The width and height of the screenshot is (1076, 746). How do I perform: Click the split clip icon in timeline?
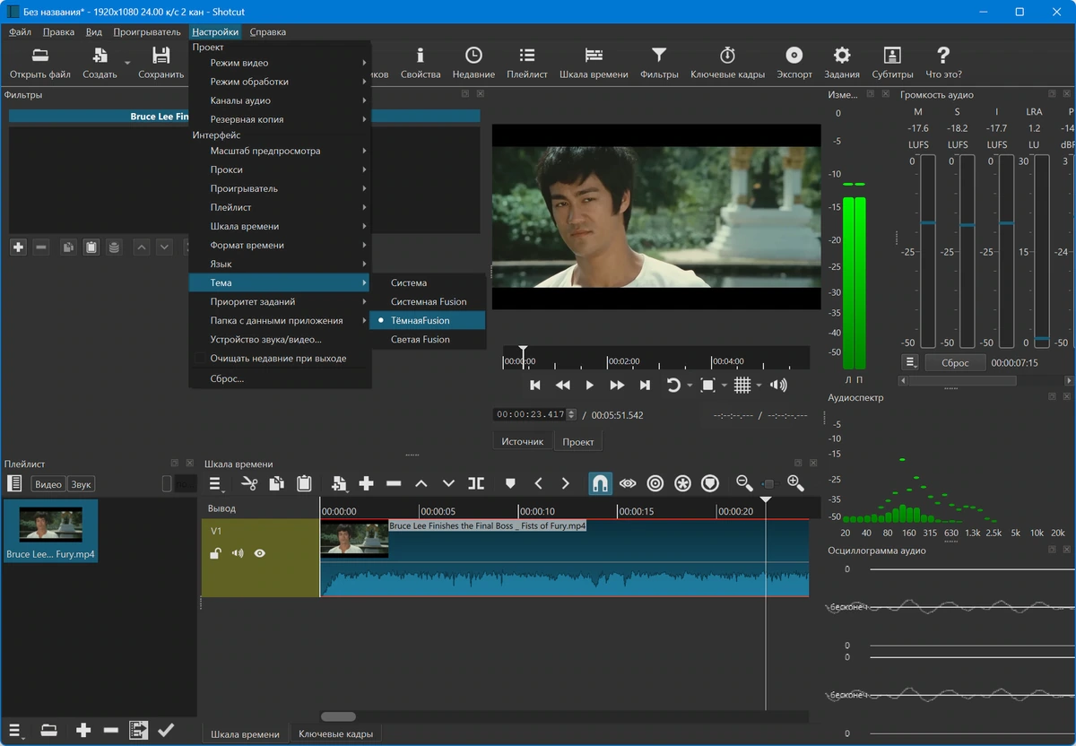[x=476, y=483]
